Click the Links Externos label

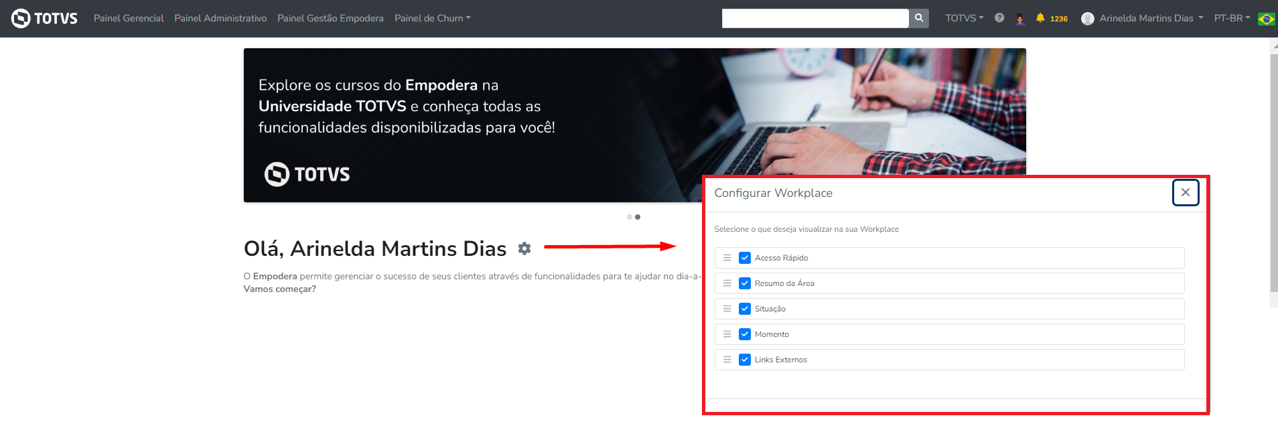click(780, 360)
